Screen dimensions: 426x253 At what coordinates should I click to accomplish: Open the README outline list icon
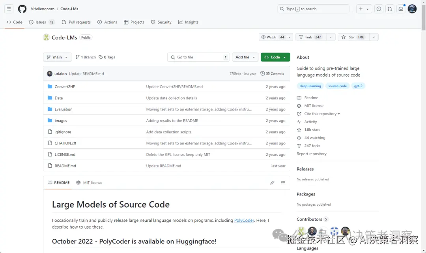point(283,183)
